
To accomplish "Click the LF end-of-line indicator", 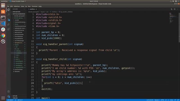I will click(166, 100).
